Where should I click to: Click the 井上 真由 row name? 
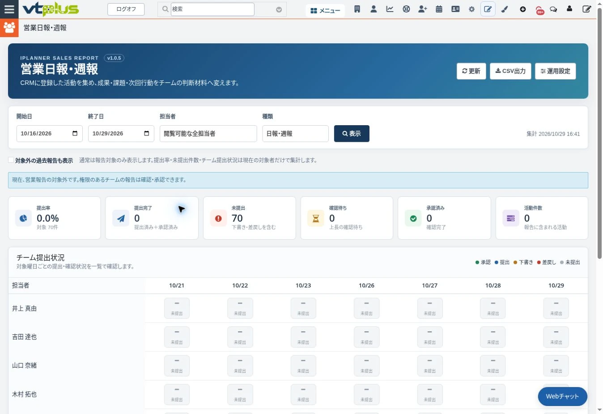[x=25, y=308]
